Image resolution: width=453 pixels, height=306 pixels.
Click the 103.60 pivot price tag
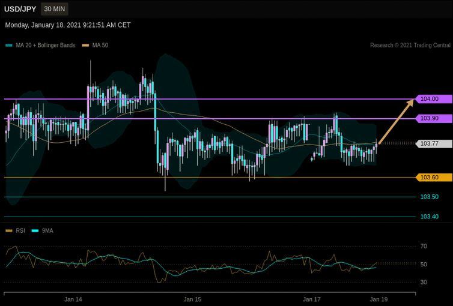click(434, 178)
